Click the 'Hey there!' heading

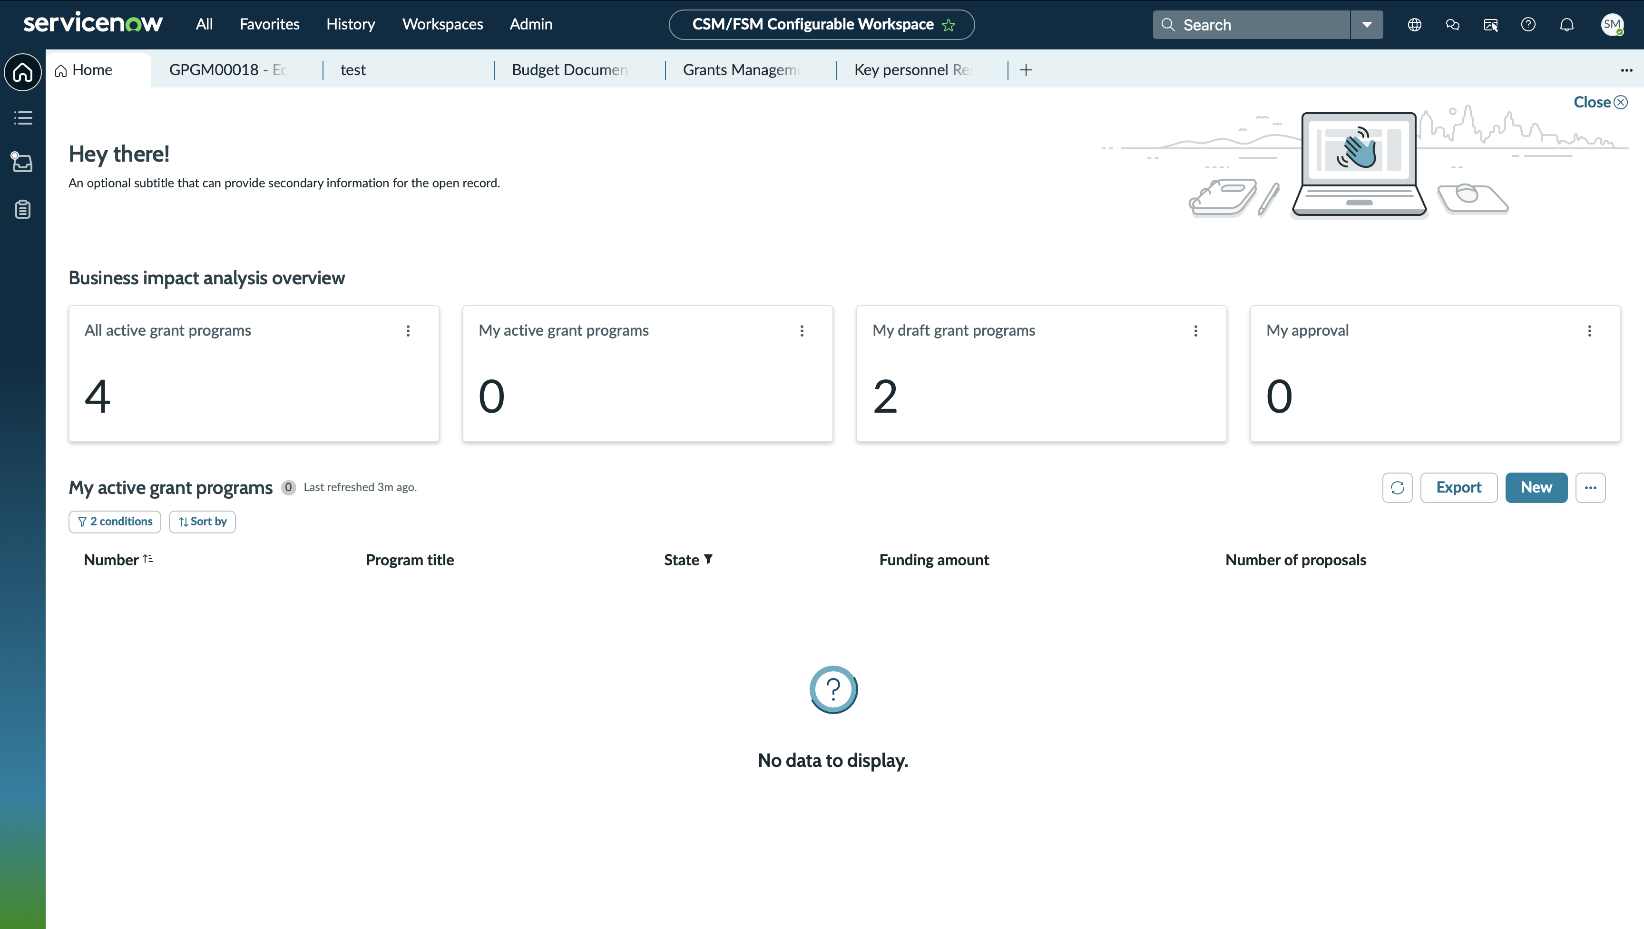point(119,154)
